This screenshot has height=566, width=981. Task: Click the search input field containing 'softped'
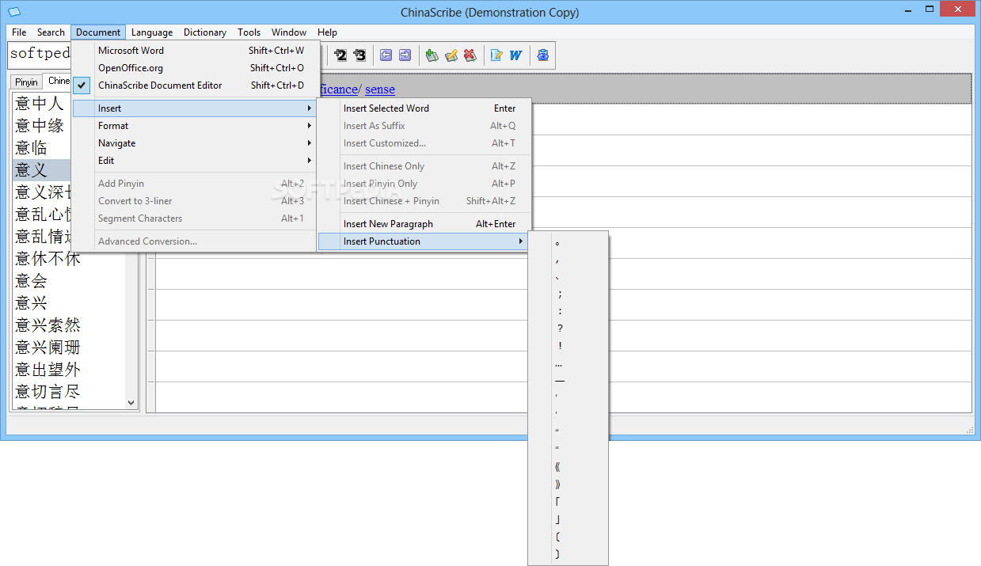(x=40, y=55)
